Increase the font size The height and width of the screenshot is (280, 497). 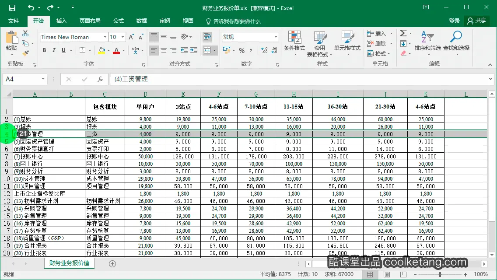click(x=131, y=37)
